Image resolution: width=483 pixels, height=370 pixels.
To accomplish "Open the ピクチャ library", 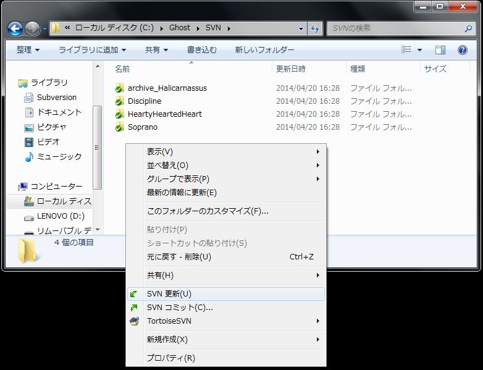I will [x=51, y=127].
